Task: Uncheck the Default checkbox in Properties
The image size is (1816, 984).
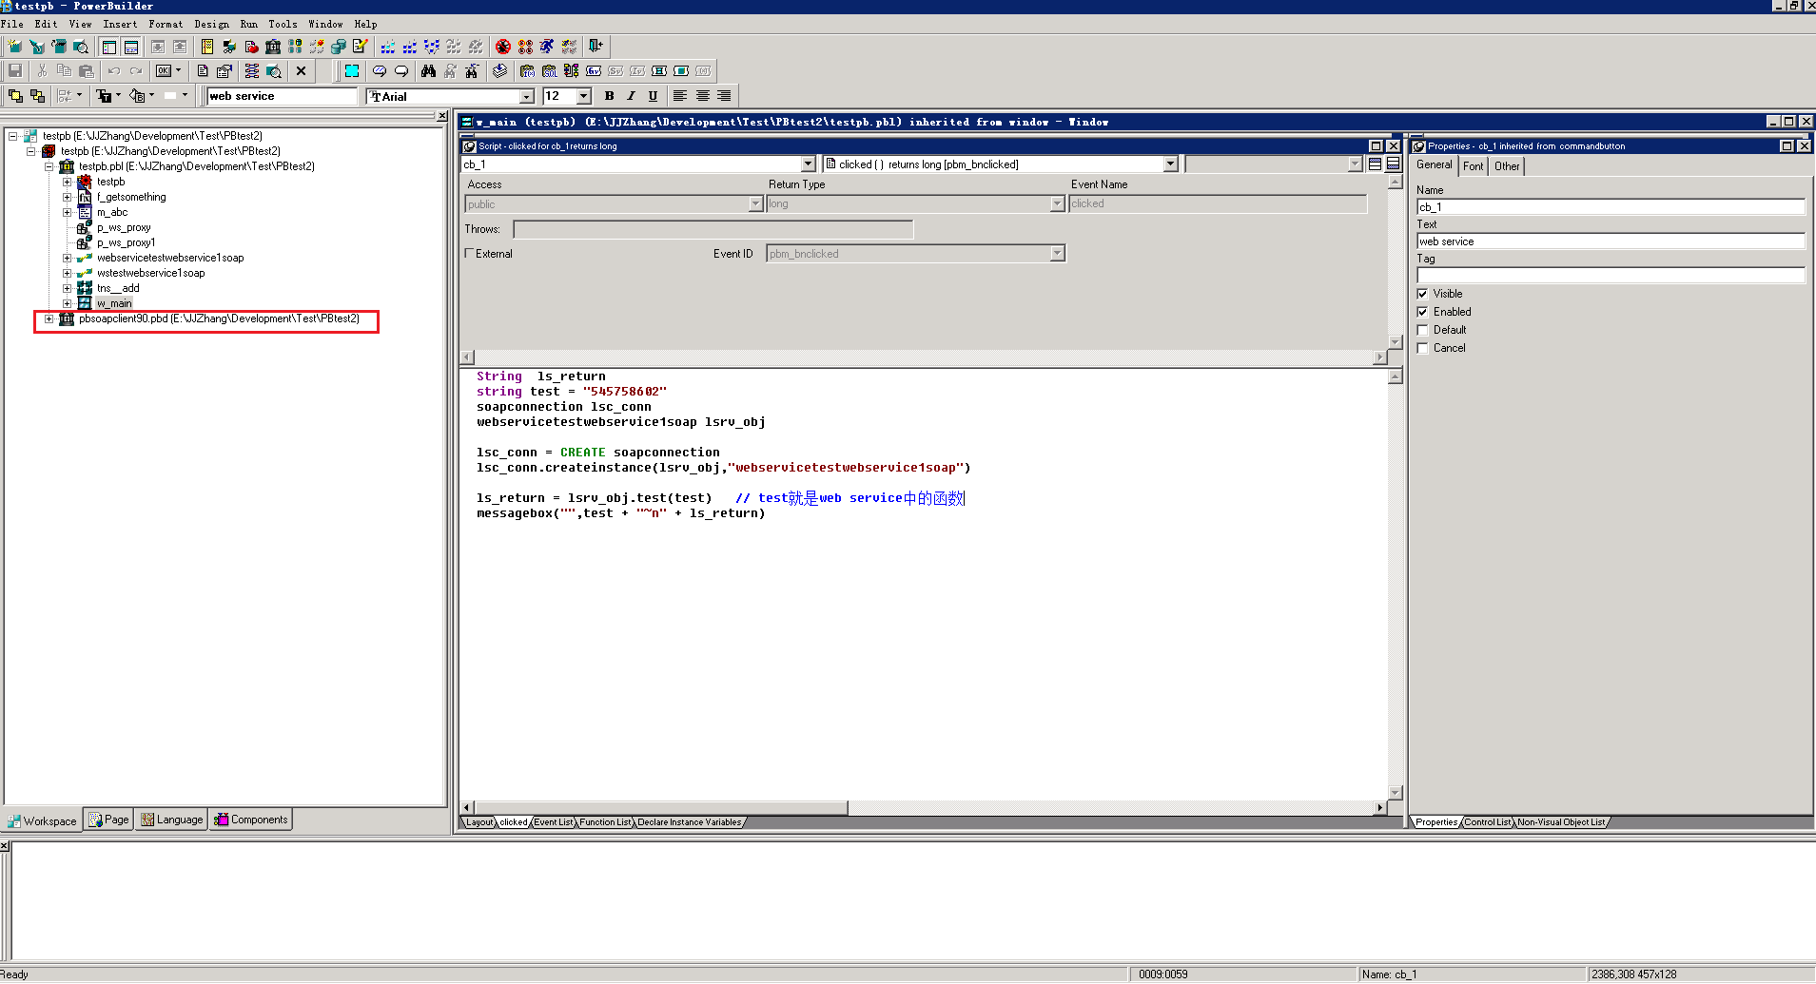Action: click(x=1423, y=329)
